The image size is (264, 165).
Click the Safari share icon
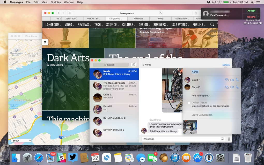pos(196,13)
